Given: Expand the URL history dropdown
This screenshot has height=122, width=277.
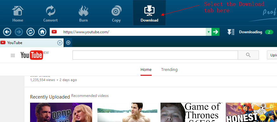Looking at the screenshot, I should point(209,32).
